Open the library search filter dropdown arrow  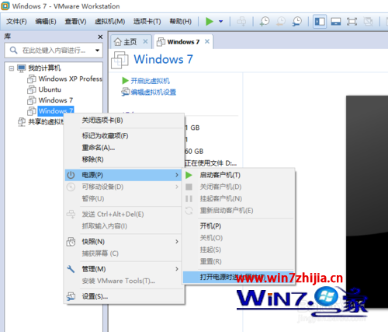pyautogui.click(x=97, y=51)
